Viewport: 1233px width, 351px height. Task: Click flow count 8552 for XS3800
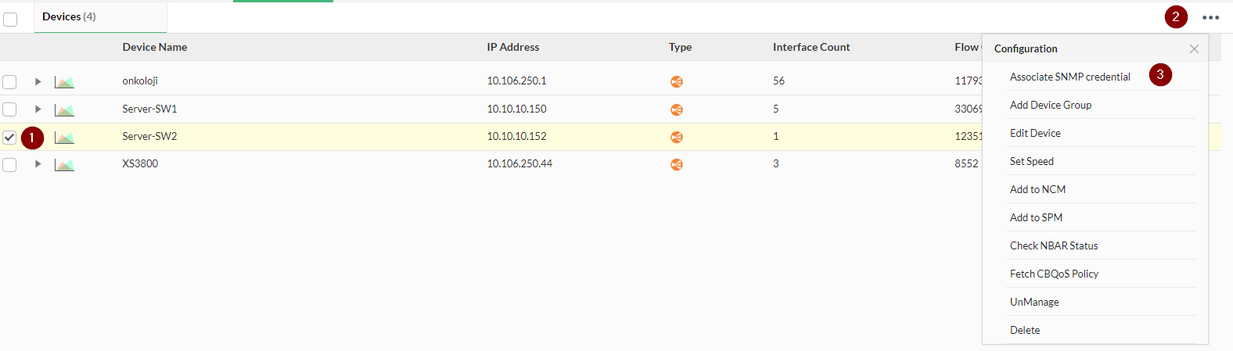click(966, 163)
